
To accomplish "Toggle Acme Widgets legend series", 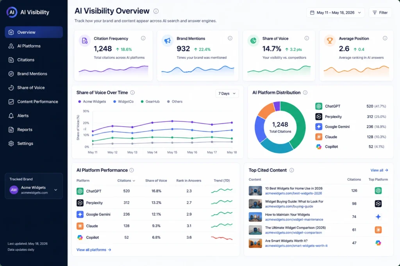I will click(92, 102).
